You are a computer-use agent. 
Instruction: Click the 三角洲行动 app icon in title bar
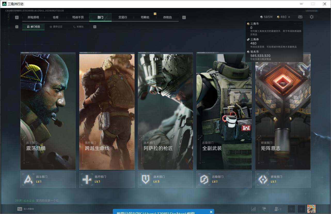(x=4, y=4)
